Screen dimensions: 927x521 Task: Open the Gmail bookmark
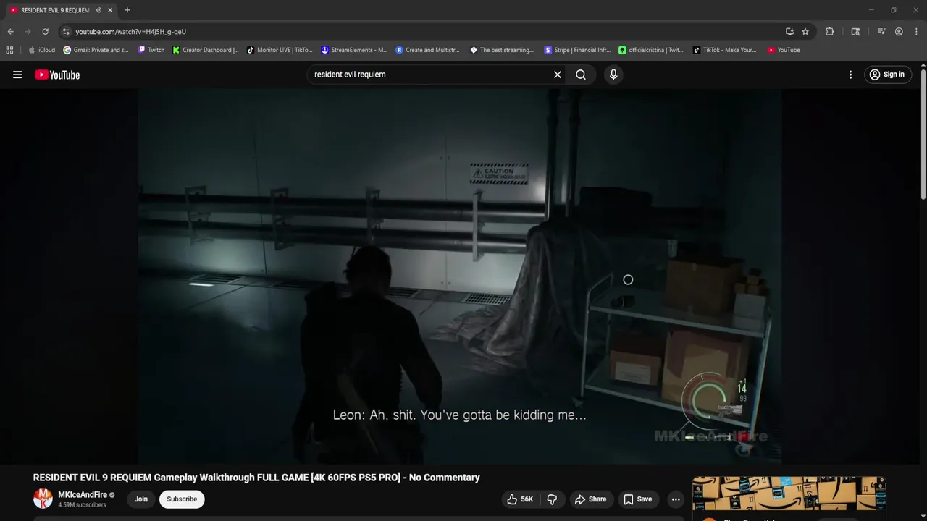click(x=96, y=50)
